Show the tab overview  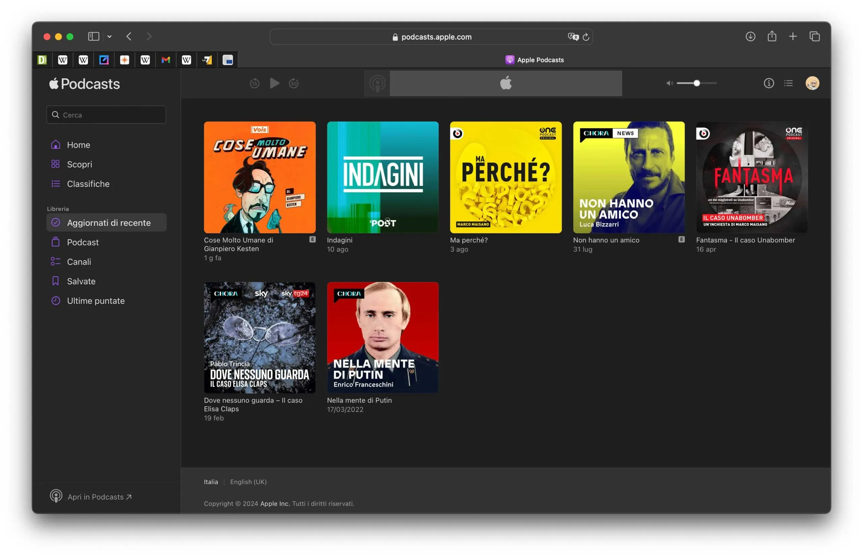click(x=815, y=36)
